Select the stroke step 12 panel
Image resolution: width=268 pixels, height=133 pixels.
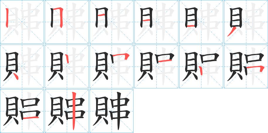pyautogui.click(x=246, y=66)
